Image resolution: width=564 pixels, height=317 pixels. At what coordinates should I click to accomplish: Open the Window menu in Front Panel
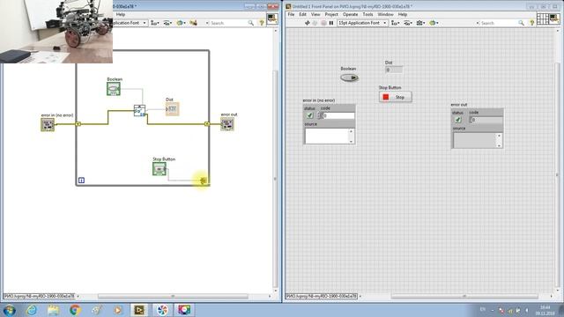[x=385, y=14]
